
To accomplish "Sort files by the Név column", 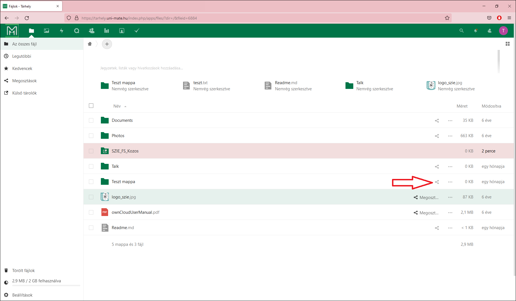I will (117, 106).
